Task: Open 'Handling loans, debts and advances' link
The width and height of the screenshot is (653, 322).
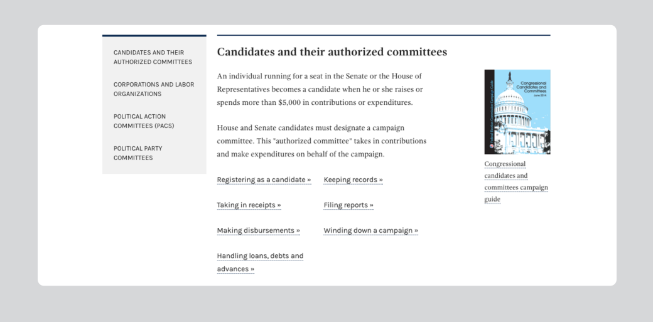Action: 259,262
